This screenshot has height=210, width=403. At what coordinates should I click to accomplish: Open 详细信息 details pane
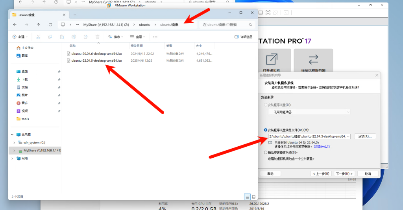pos(243,37)
